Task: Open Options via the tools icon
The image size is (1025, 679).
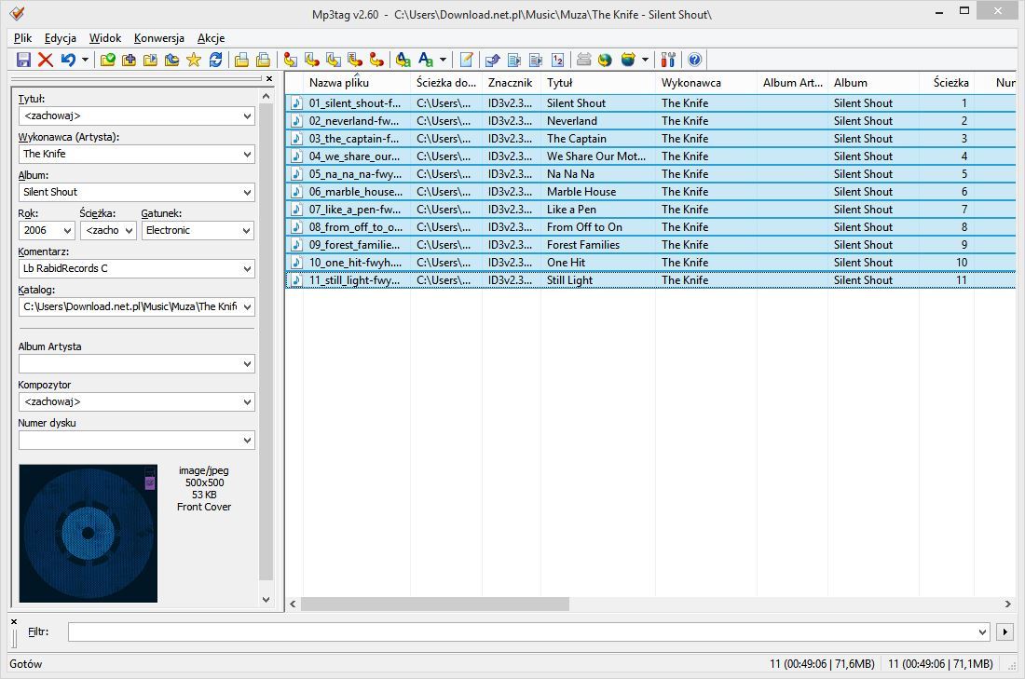Action: (x=667, y=61)
